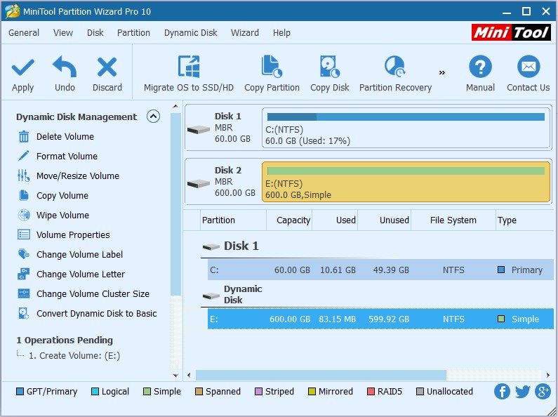Open the Twitter social icon
The height and width of the screenshot is (417, 558).
pos(522,392)
